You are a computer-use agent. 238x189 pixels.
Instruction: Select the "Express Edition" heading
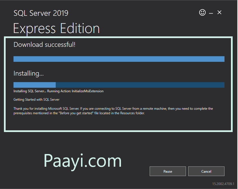[x=56, y=28]
